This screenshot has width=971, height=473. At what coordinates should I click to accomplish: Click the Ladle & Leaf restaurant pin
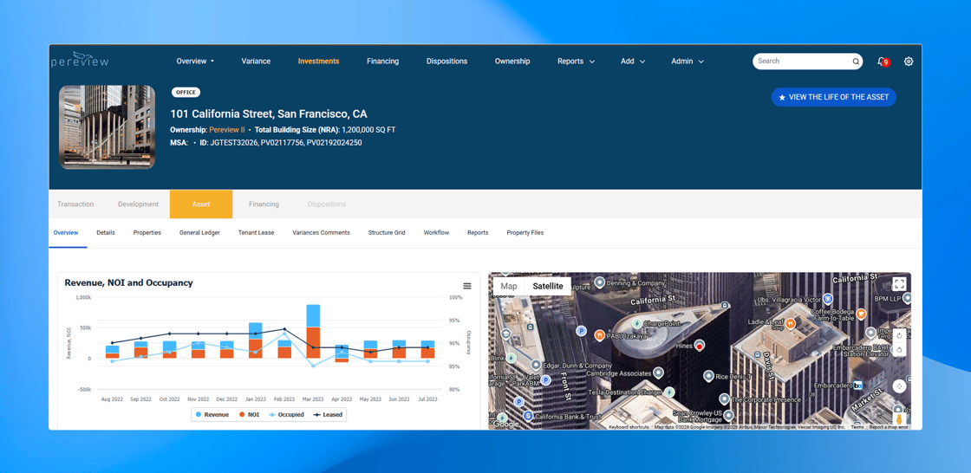point(790,322)
